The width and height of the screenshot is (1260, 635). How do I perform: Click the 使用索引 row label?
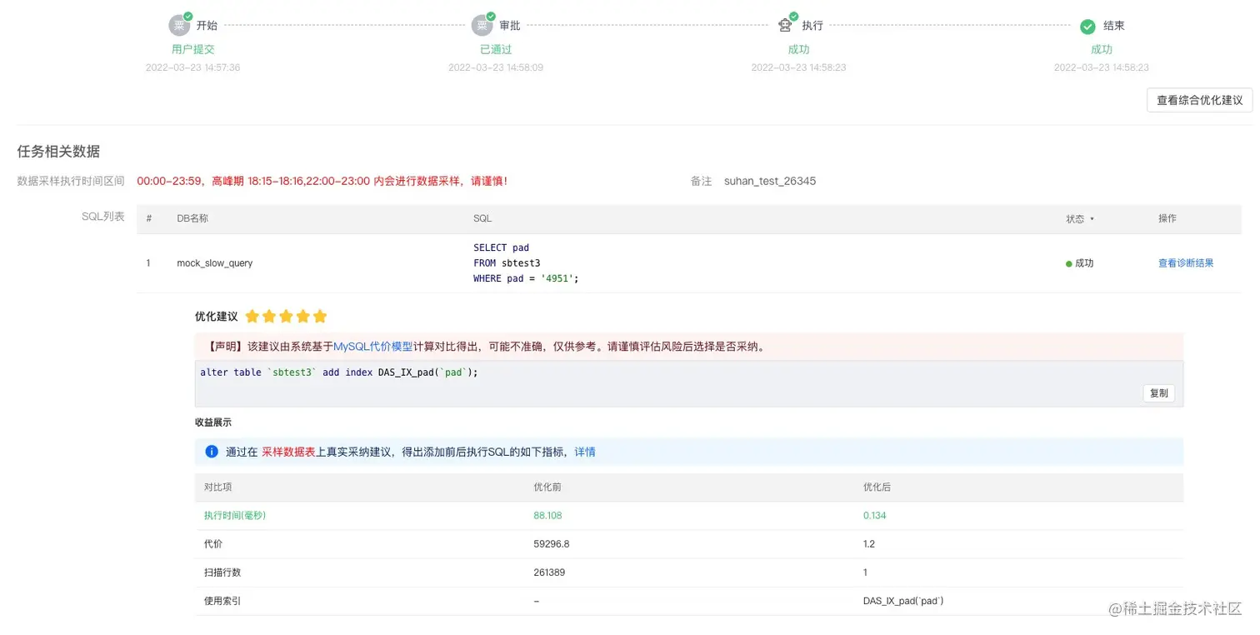222,601
